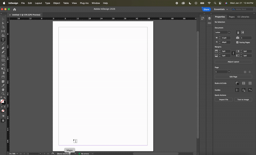Viewport: 256px width, 155px height.
Task: Click the Home screen icon
Action: pyautogui.click(x=14, y=10)
